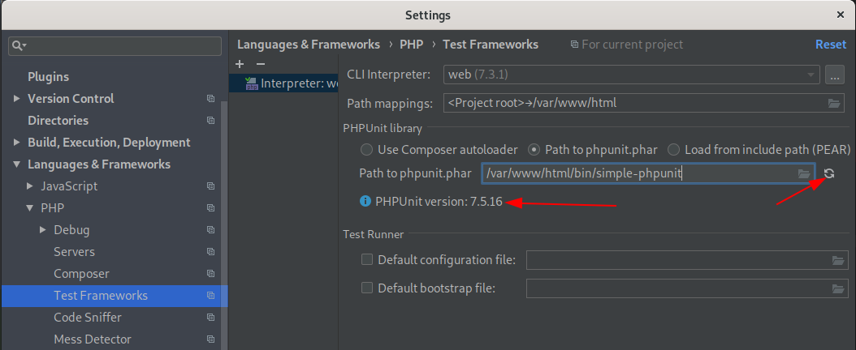
Task: Enable Default bootstrap file checkbox
Action: [x=367, y=288]
